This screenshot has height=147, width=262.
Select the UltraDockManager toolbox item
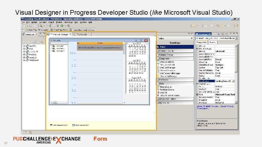pyautogui.click(x=166, y=68)
